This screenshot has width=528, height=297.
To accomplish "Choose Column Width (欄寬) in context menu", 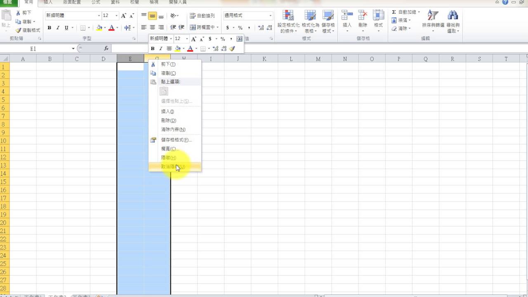I will (x=175, y=149).
